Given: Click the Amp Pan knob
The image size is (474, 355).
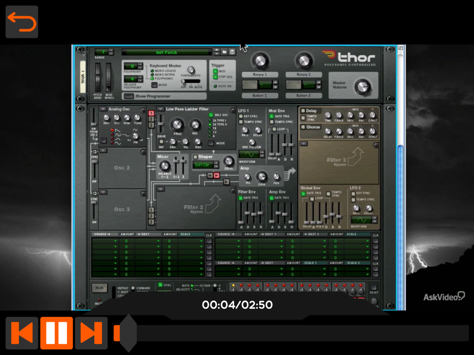Looking at the screenshot, I should tap(276, 177).
